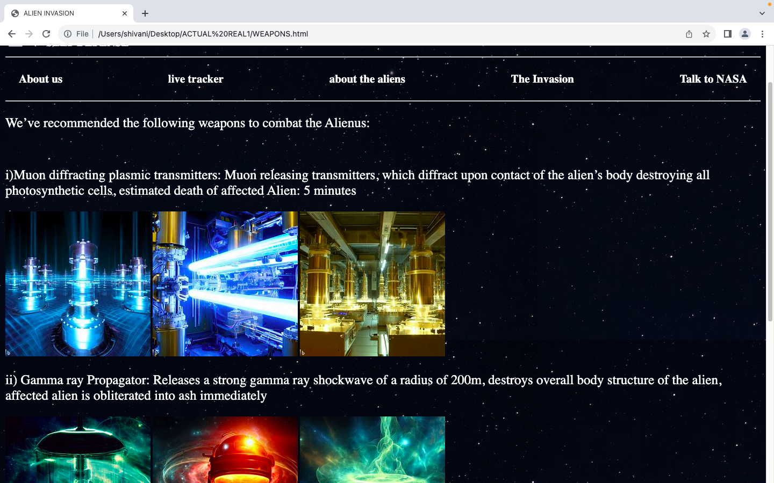Go to about the aliens page
This screenshot has width=774, height=483.
tap(367, 79)
